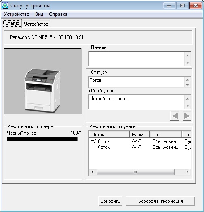Click the Готов status text
This screenshot has width=204, height=212.
click(x=96, y=80)
